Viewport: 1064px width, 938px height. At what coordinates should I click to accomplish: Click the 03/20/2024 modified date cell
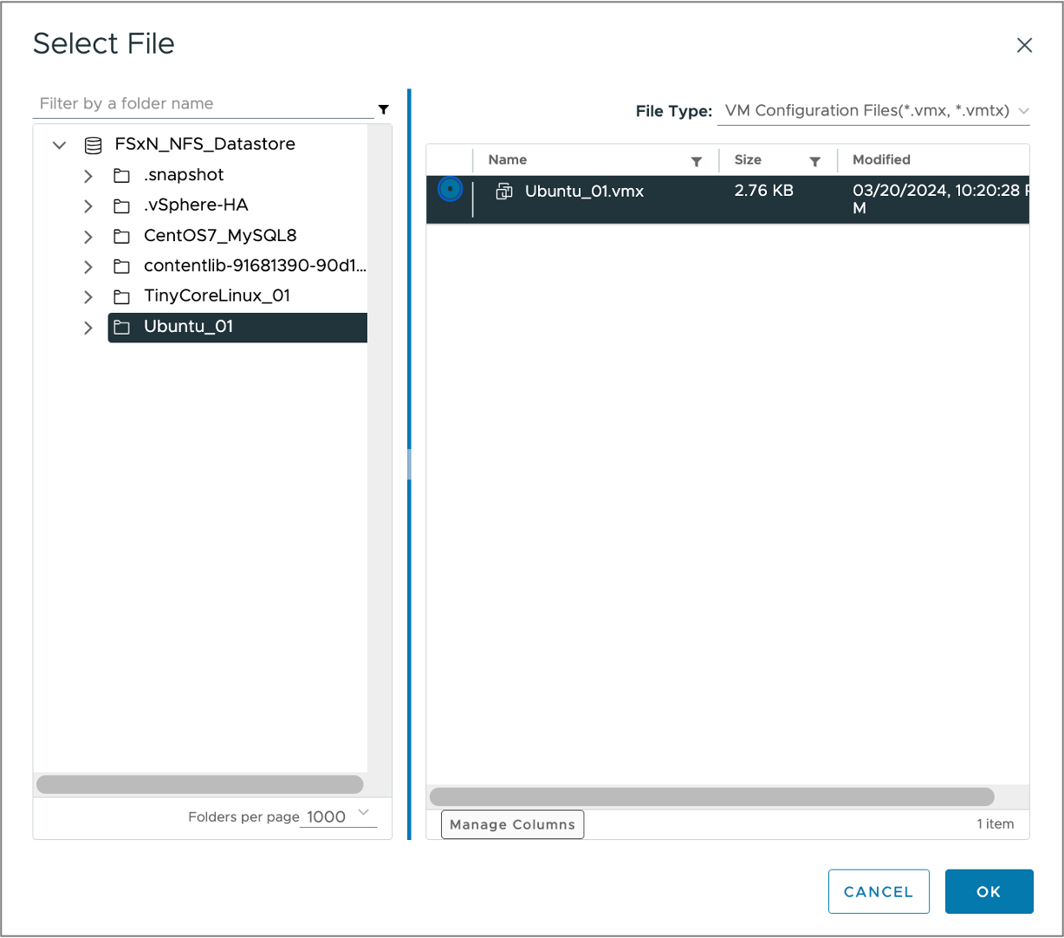pos(941,199)
